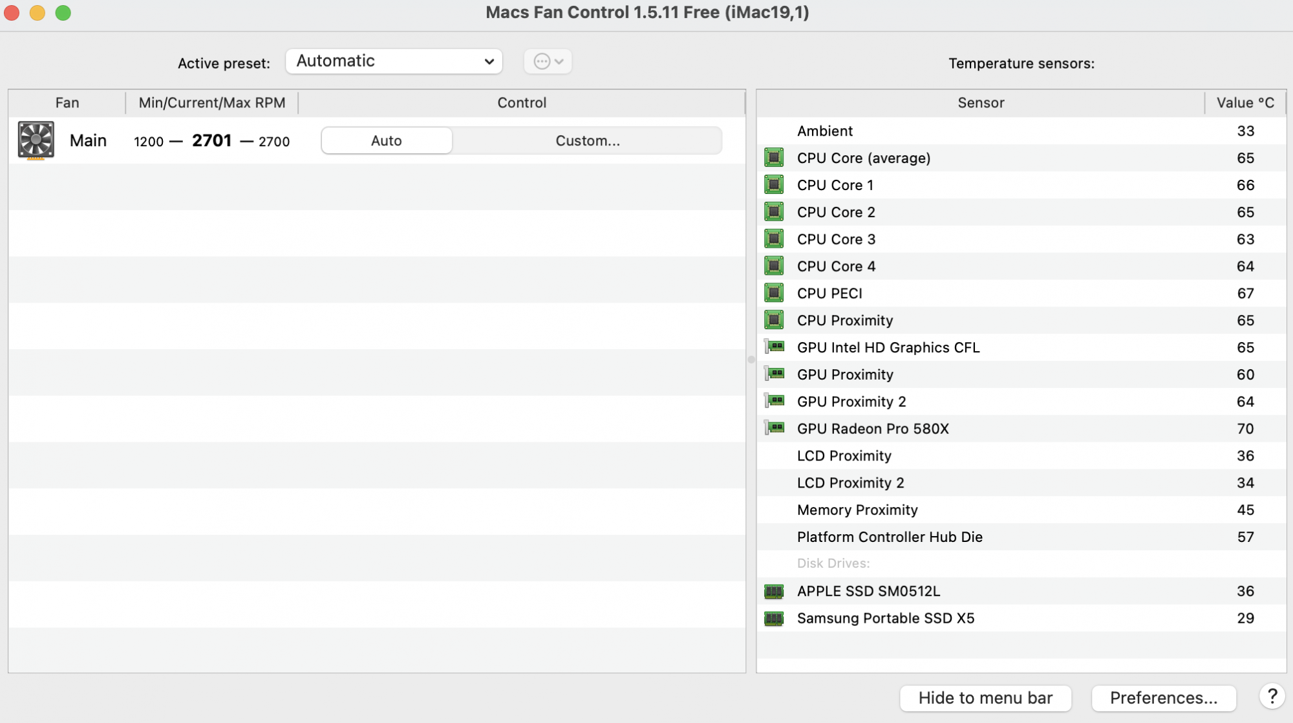Click the Sensor column header
This screenshot has height=723, width=1293.
[980, 103]
